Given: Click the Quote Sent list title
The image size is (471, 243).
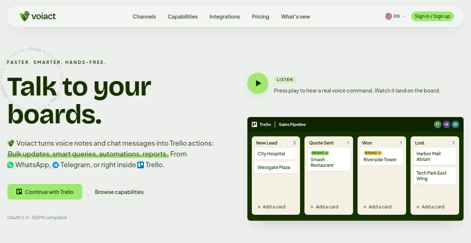Looking at the screenshot, I should [322, 143].
